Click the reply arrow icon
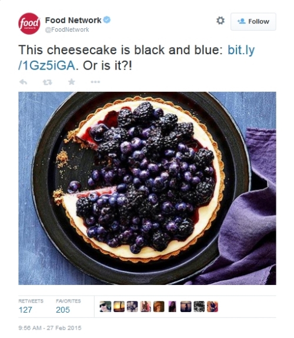Image resolution: width=294 pixels, height=338 pixels. (24, 82)
